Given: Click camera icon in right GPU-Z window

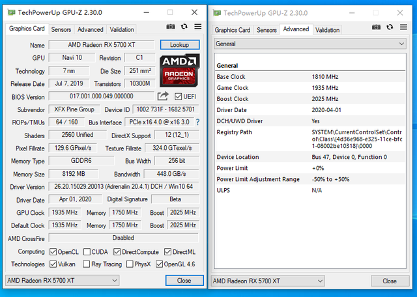Looking at the screenshot, I should [376, 27].
